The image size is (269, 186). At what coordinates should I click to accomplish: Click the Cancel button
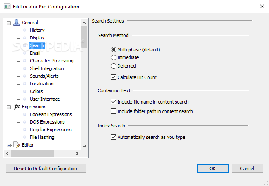pyautogui.click(x=247, y=169)
